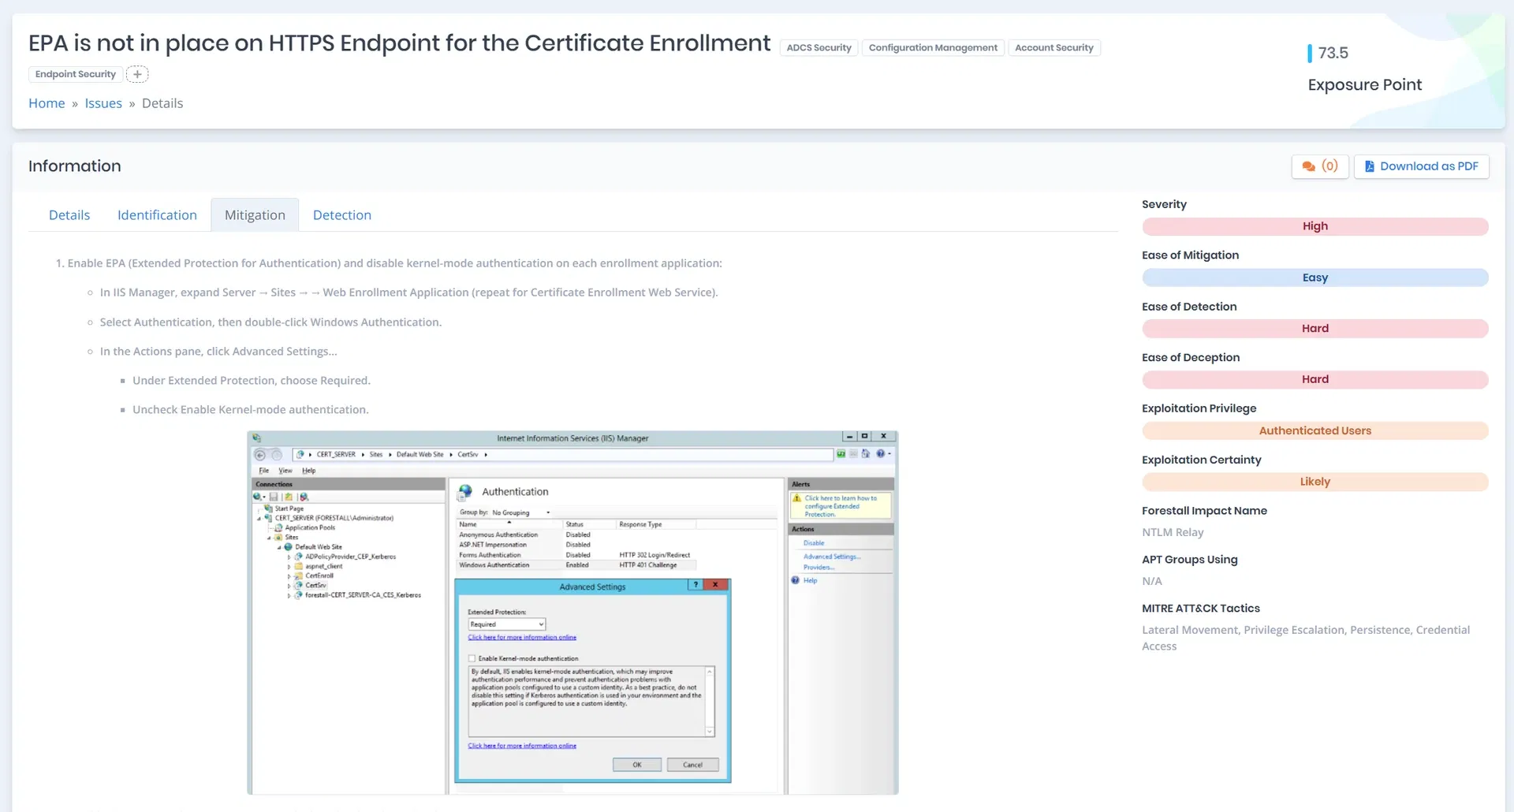Open the comments button showing (0)
The width and height of the screenshot is (1514, 812).
tap(1320, 166)
